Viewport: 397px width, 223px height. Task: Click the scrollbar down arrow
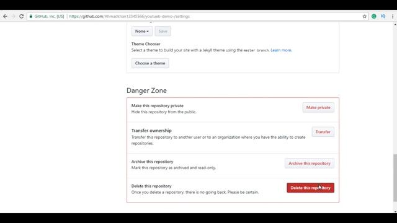pyautogui.click(x=395, y=211)
